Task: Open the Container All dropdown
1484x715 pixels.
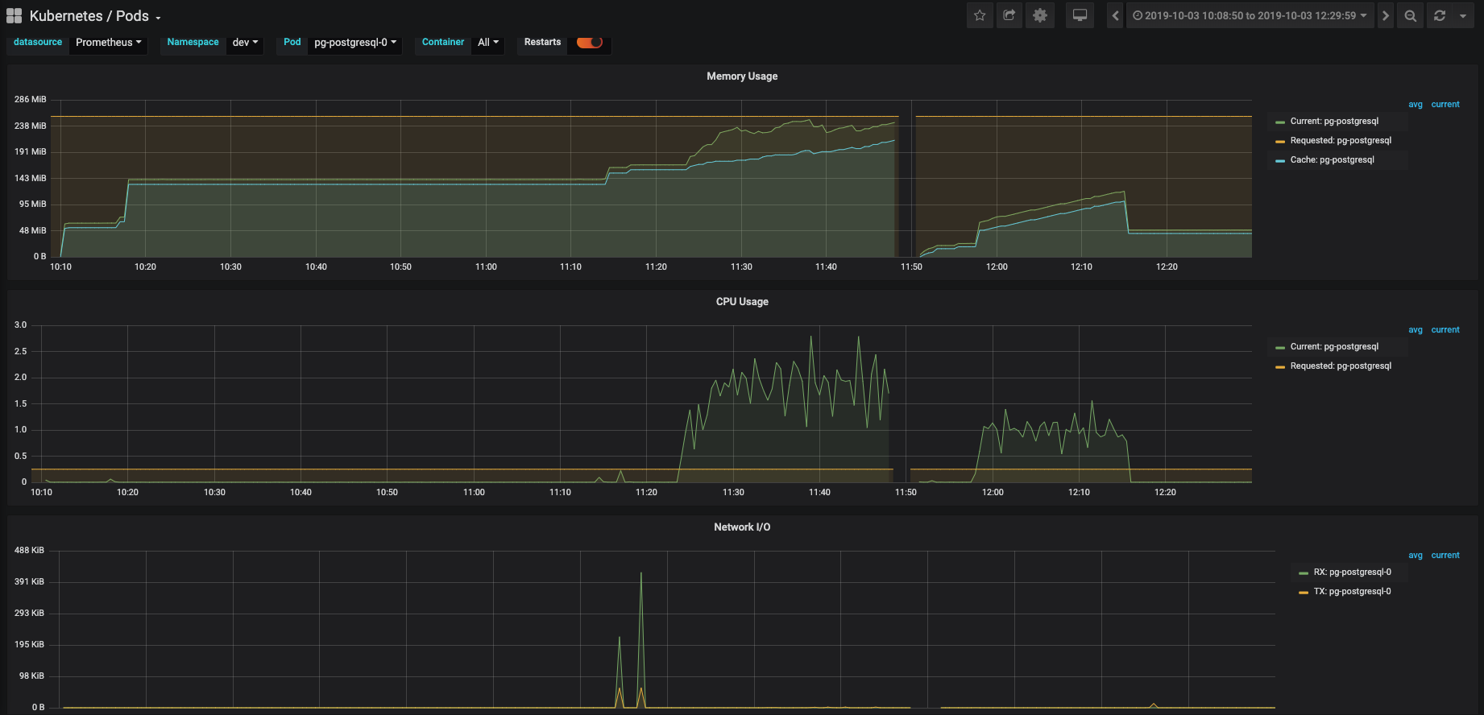Action: coord(488,43)
